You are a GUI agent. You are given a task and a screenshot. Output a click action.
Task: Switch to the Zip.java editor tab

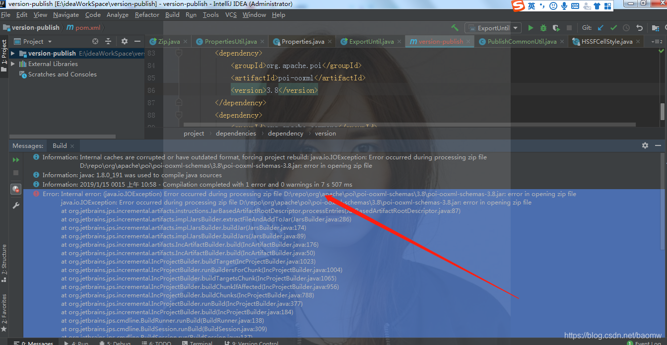click(168, 41)
